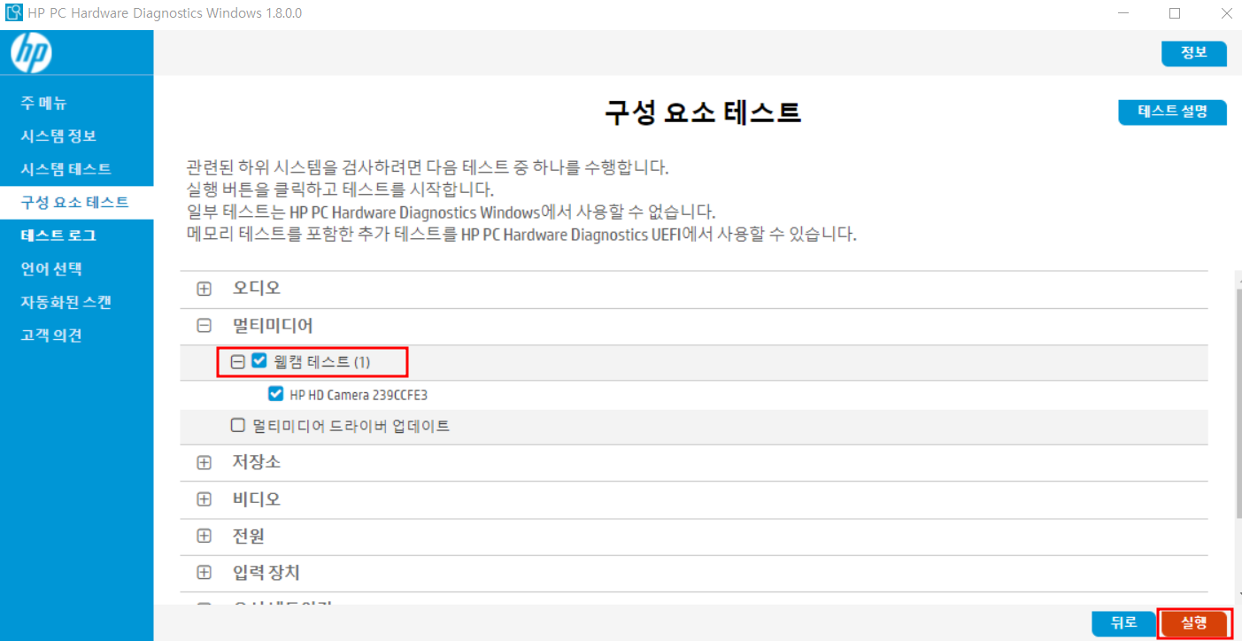
Task: Collapse the 웹캠 테스트 node
Action: click(237, 362)
